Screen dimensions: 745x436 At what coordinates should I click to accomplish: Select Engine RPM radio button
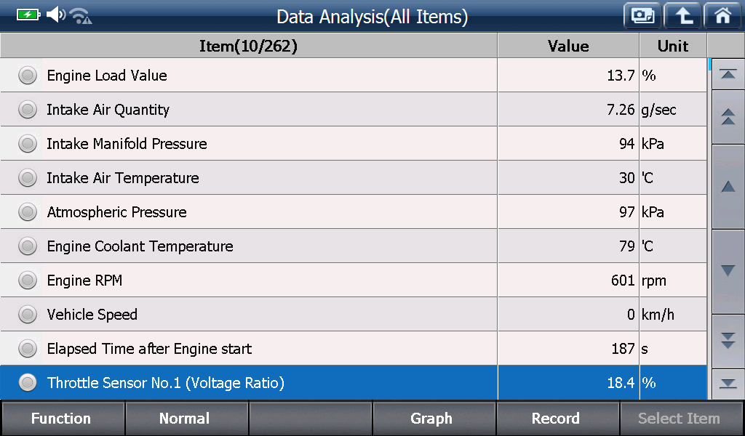tap(28, 280)
